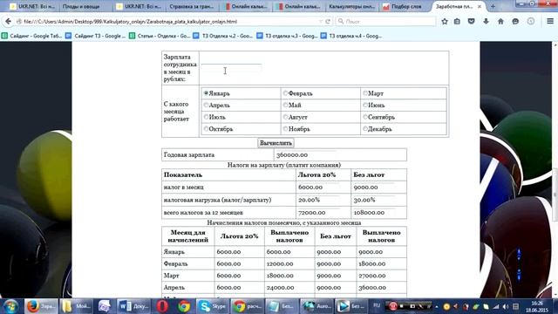Bookmark this page with the star icon
This screenshot has height=314, width=558.
point(445,22)
